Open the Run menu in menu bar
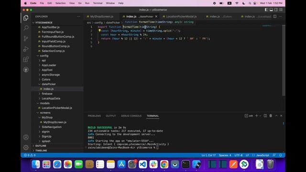The width and height of the screenshot is (306, 172). point(87,3)
